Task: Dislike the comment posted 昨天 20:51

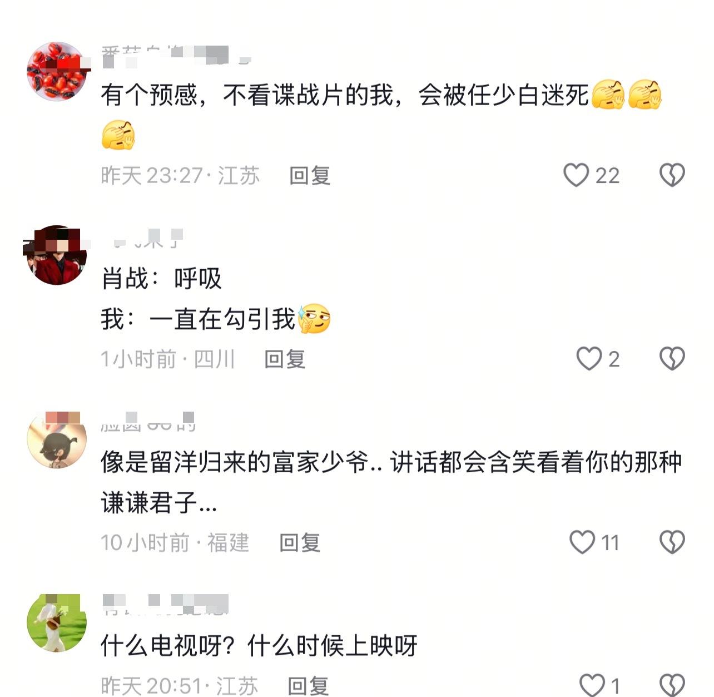Action: pos(672,685)
